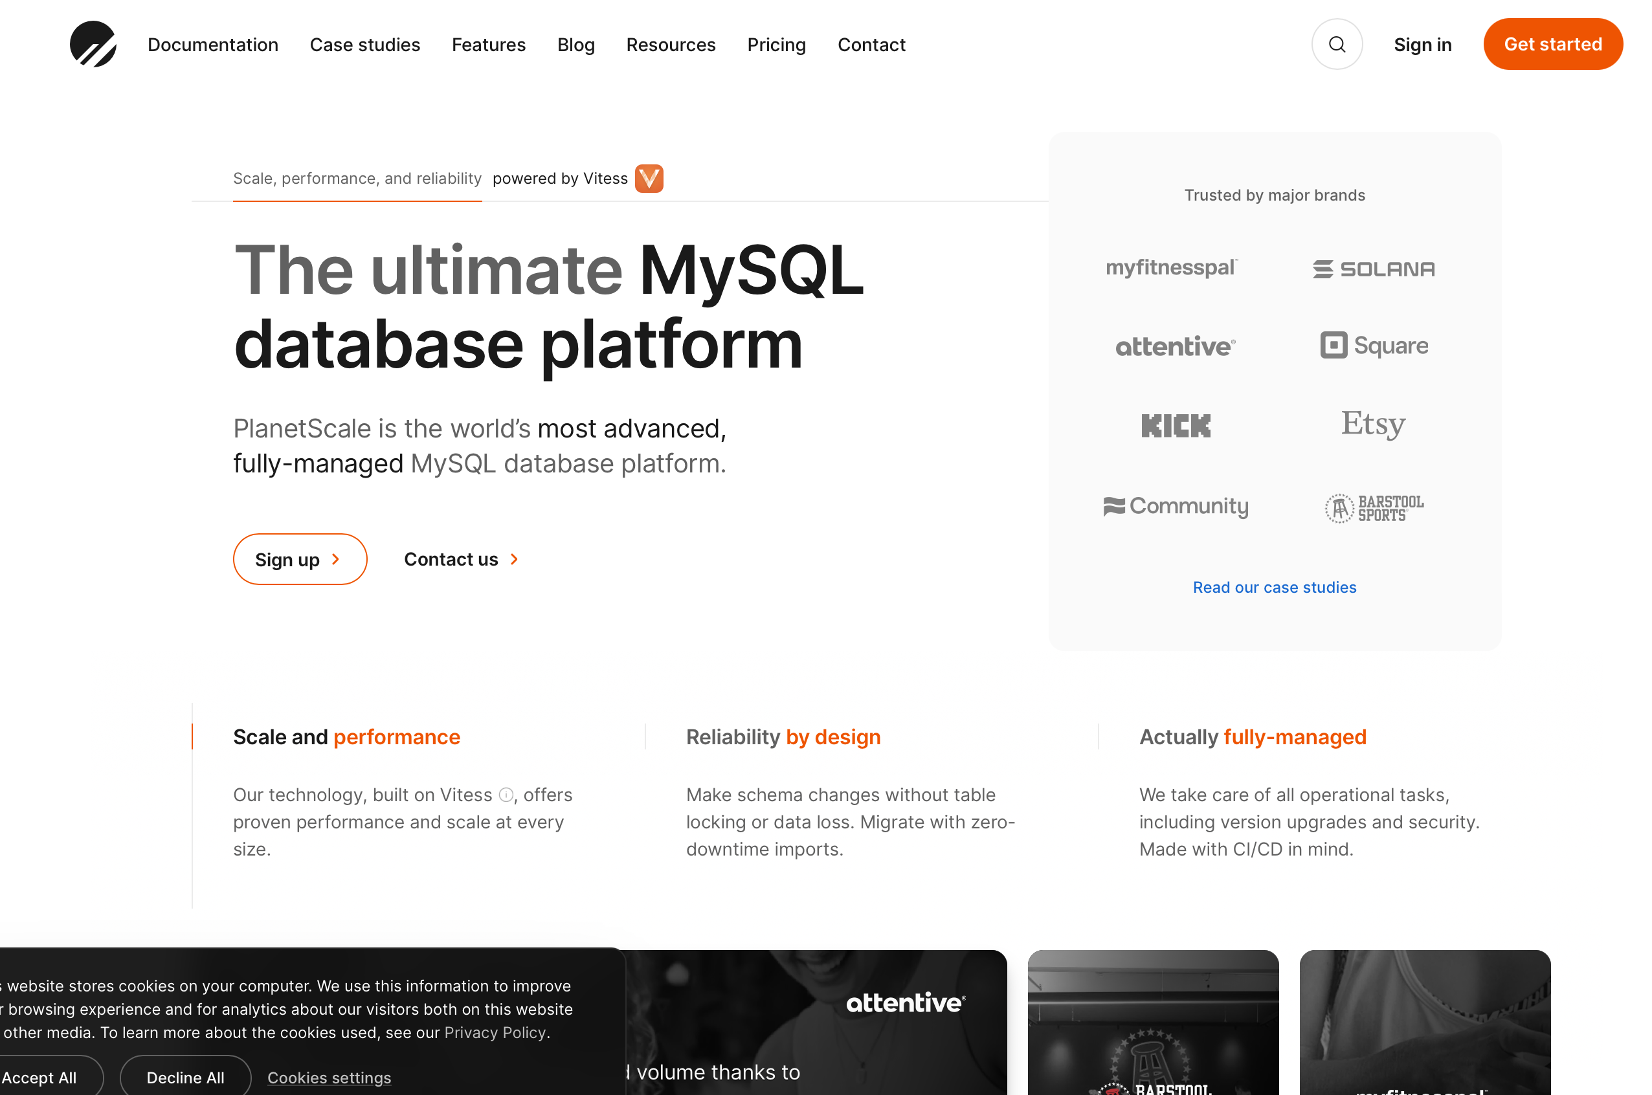Open the attentive case study card
The width and height of the screenshot is (1652, 1095).
click(816, 1023)
